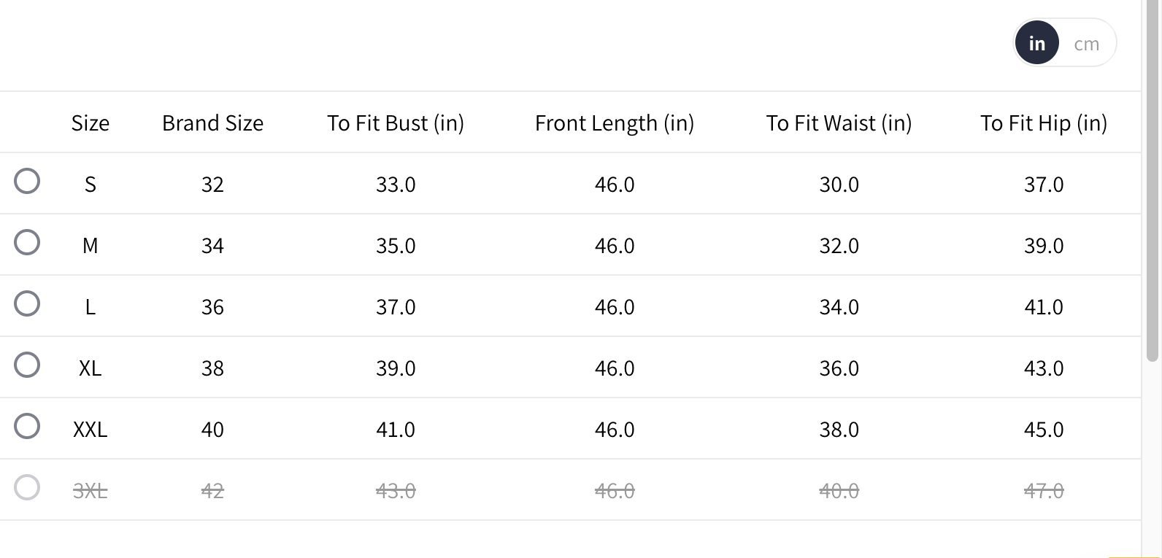Screen dimensions: 1162x558
Task: Click the Size column header
Action: coord(91,123)
